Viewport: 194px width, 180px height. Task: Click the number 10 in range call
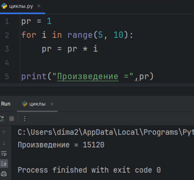[x=118, y=35]
